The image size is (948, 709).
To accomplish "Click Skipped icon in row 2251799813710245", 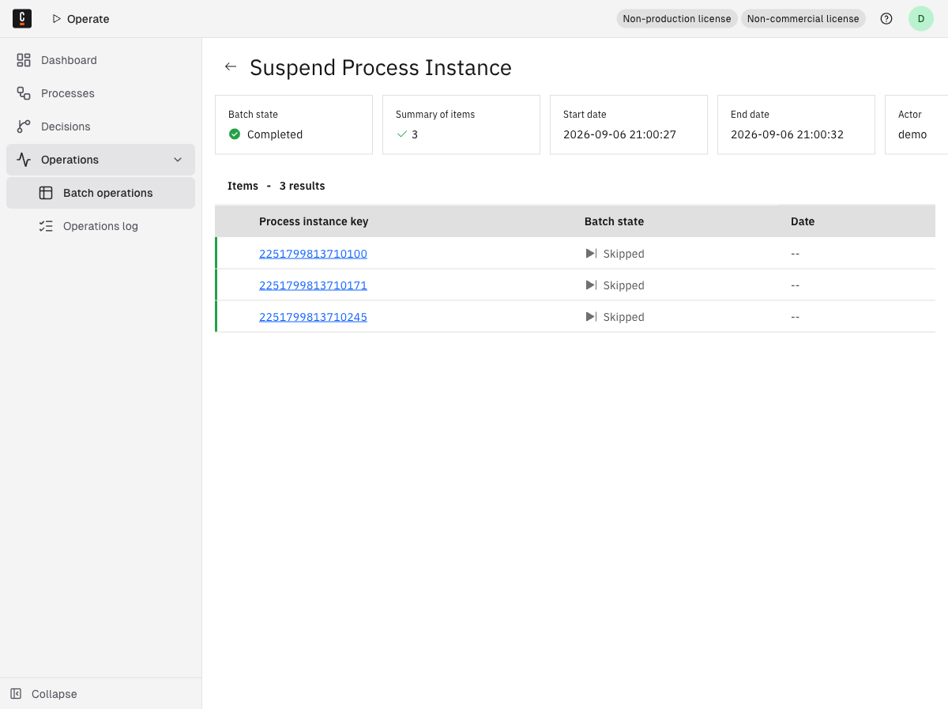I will [x=591, y=317].
